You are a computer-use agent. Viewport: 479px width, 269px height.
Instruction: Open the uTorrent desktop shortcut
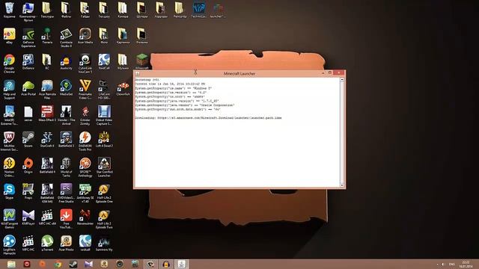[x=47, y=244]
